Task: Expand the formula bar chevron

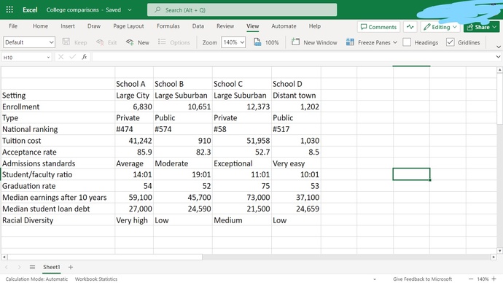Action: pos(498,57)
